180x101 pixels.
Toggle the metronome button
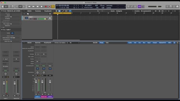tap(143, 6)
